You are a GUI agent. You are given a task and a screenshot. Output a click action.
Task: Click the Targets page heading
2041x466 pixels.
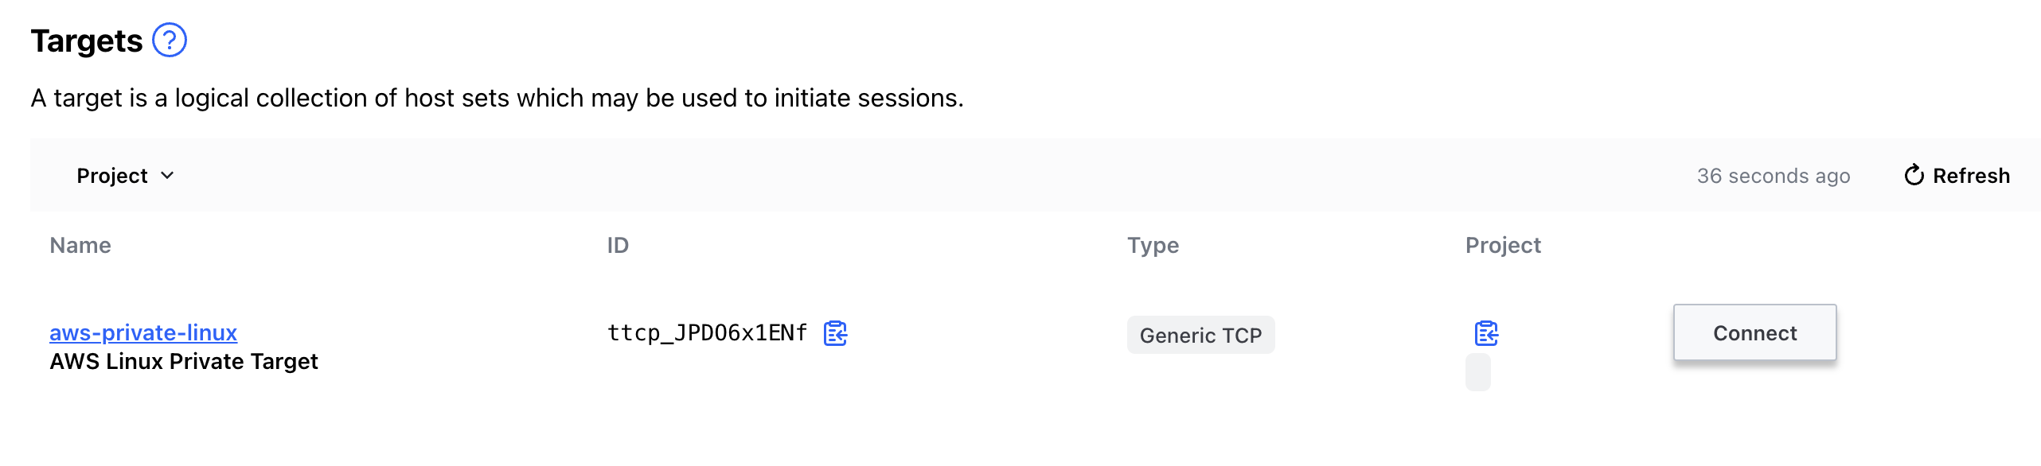pos(87,41)
